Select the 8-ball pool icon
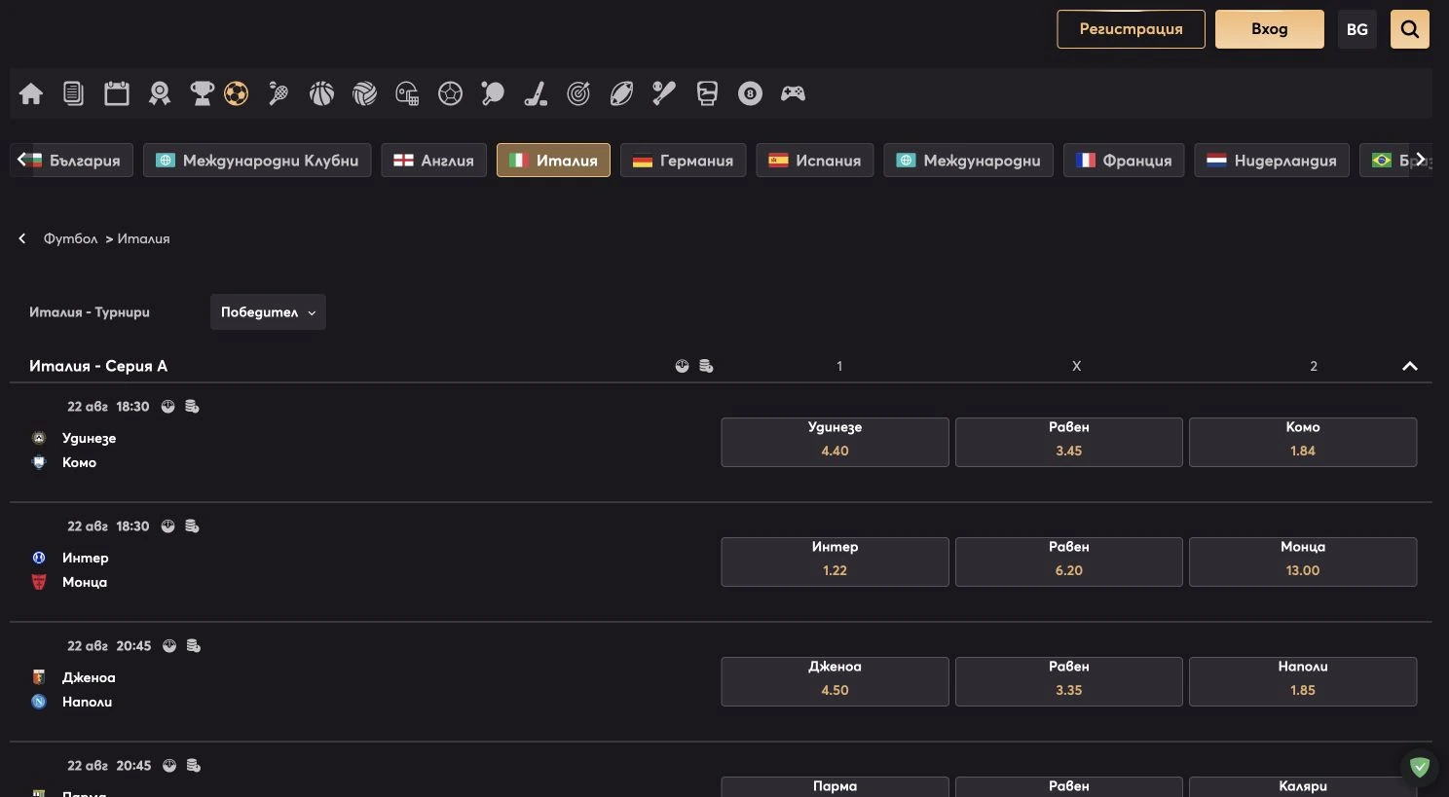The width and height of the screenshot is (1449, 797). click(x=750, y=93)
